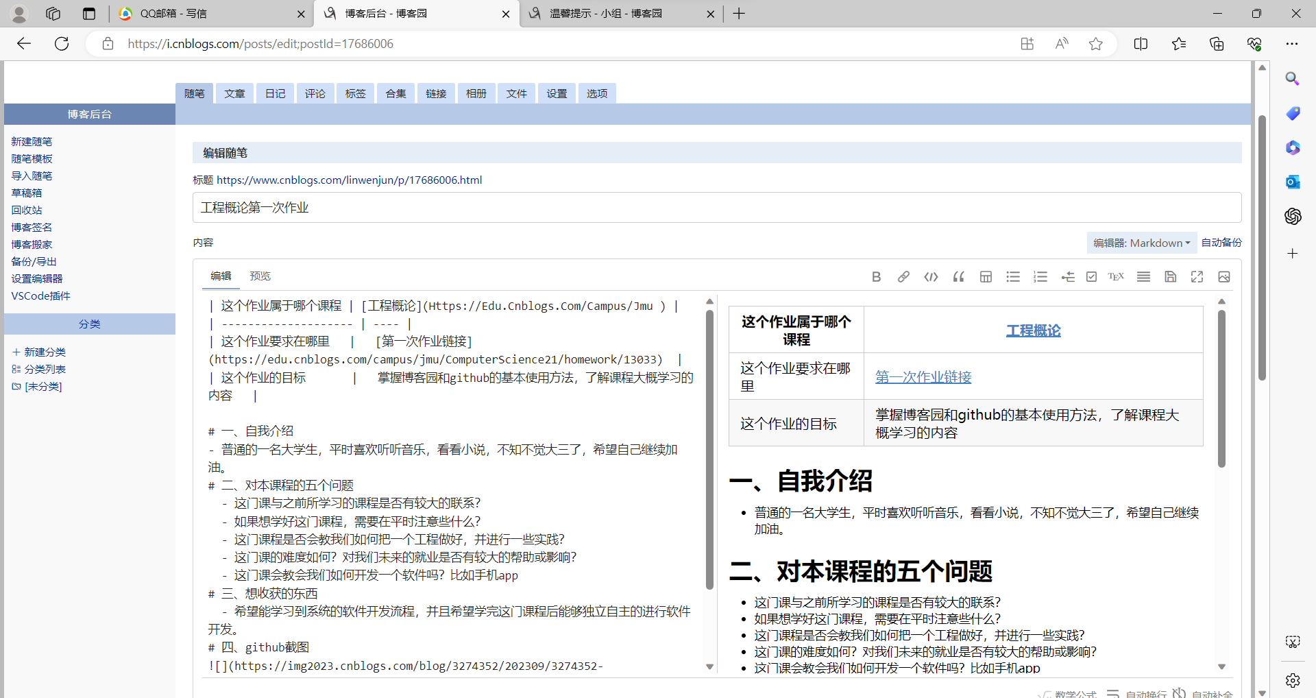The image size is (1316, 698).
Task: Click the preview pane scrollbar
Action: pos(1221,389)
